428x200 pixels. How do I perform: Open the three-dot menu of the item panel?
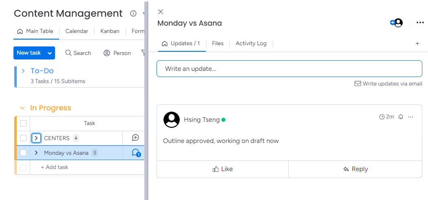pos(420,23)
